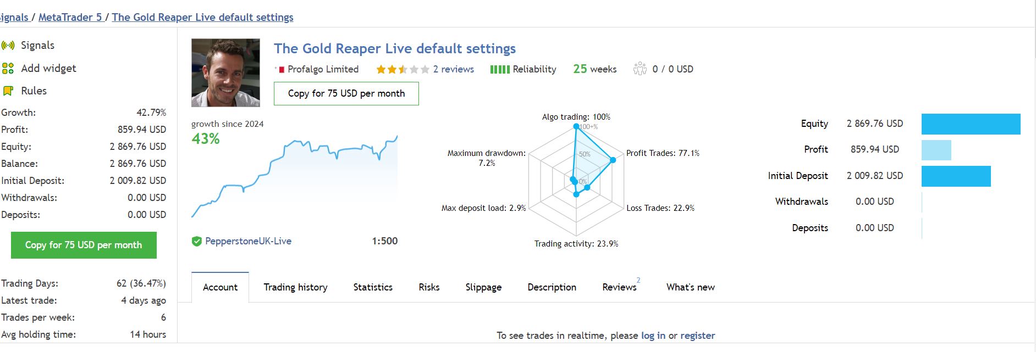1036x352 pixels.
Task: Click the green Reliability bars icon
Action: click(500, 69)
